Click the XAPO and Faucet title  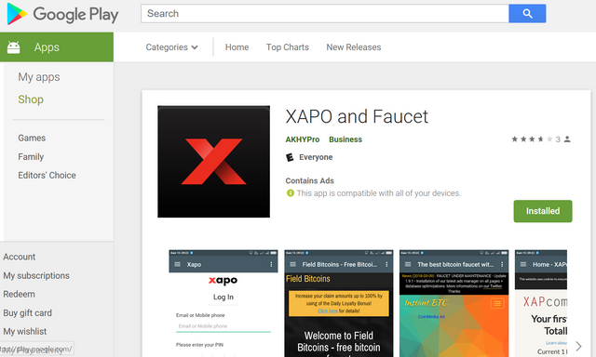click(357, 116)
